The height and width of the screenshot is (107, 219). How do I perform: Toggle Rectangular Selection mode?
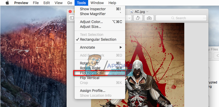click(100, 39)
